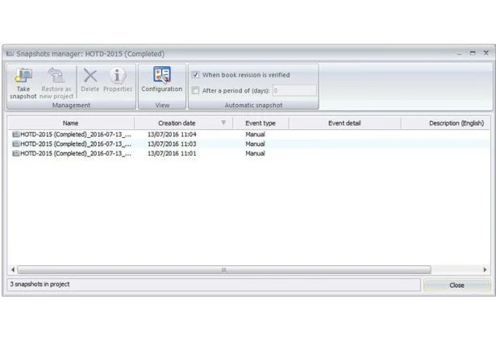Click the scrollbar right arrow
Viewport: 496px width, 341px height.
pyautogui.click(x=485, y=270)
